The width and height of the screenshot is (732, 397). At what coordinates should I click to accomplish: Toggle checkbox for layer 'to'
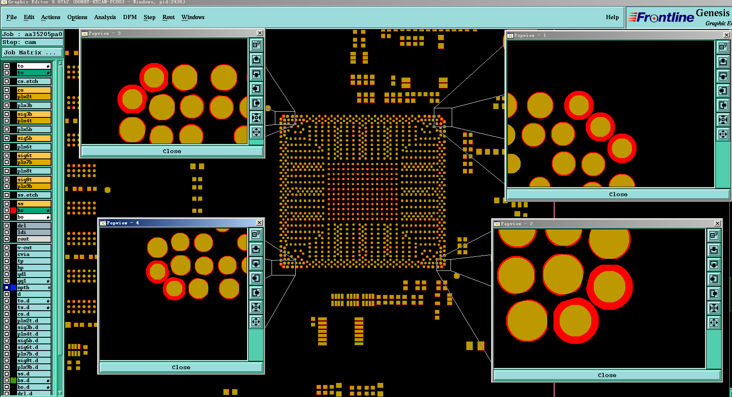pyautogui.click(x=7, y=66)
